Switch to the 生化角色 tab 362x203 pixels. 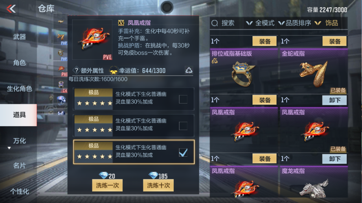pos(20,89)
